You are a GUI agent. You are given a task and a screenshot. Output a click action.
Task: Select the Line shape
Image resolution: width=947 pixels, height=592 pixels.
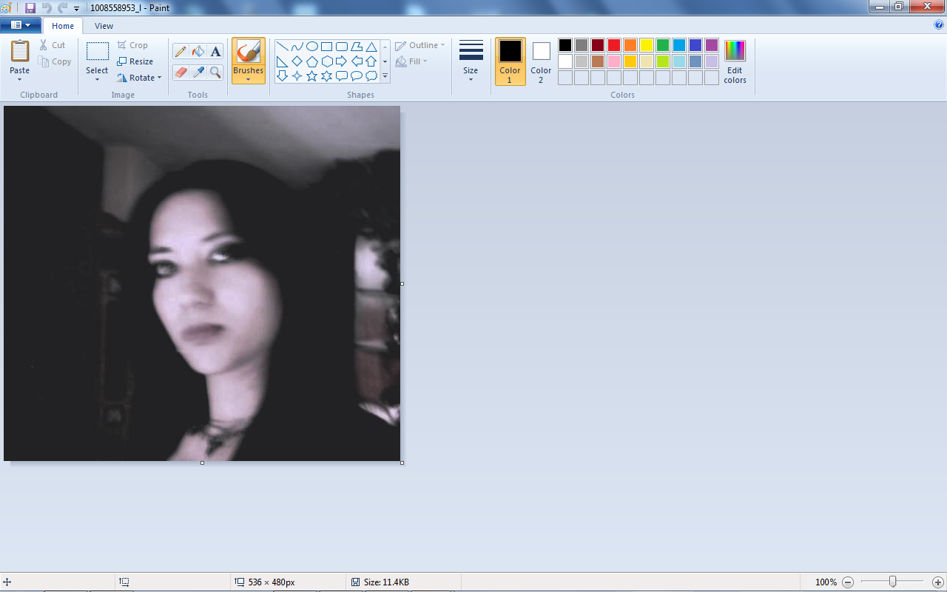282,47
